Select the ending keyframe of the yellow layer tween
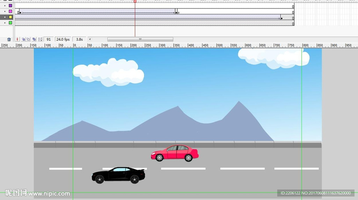This screenshot has height=200, width=358. click(x=281, y=18)
